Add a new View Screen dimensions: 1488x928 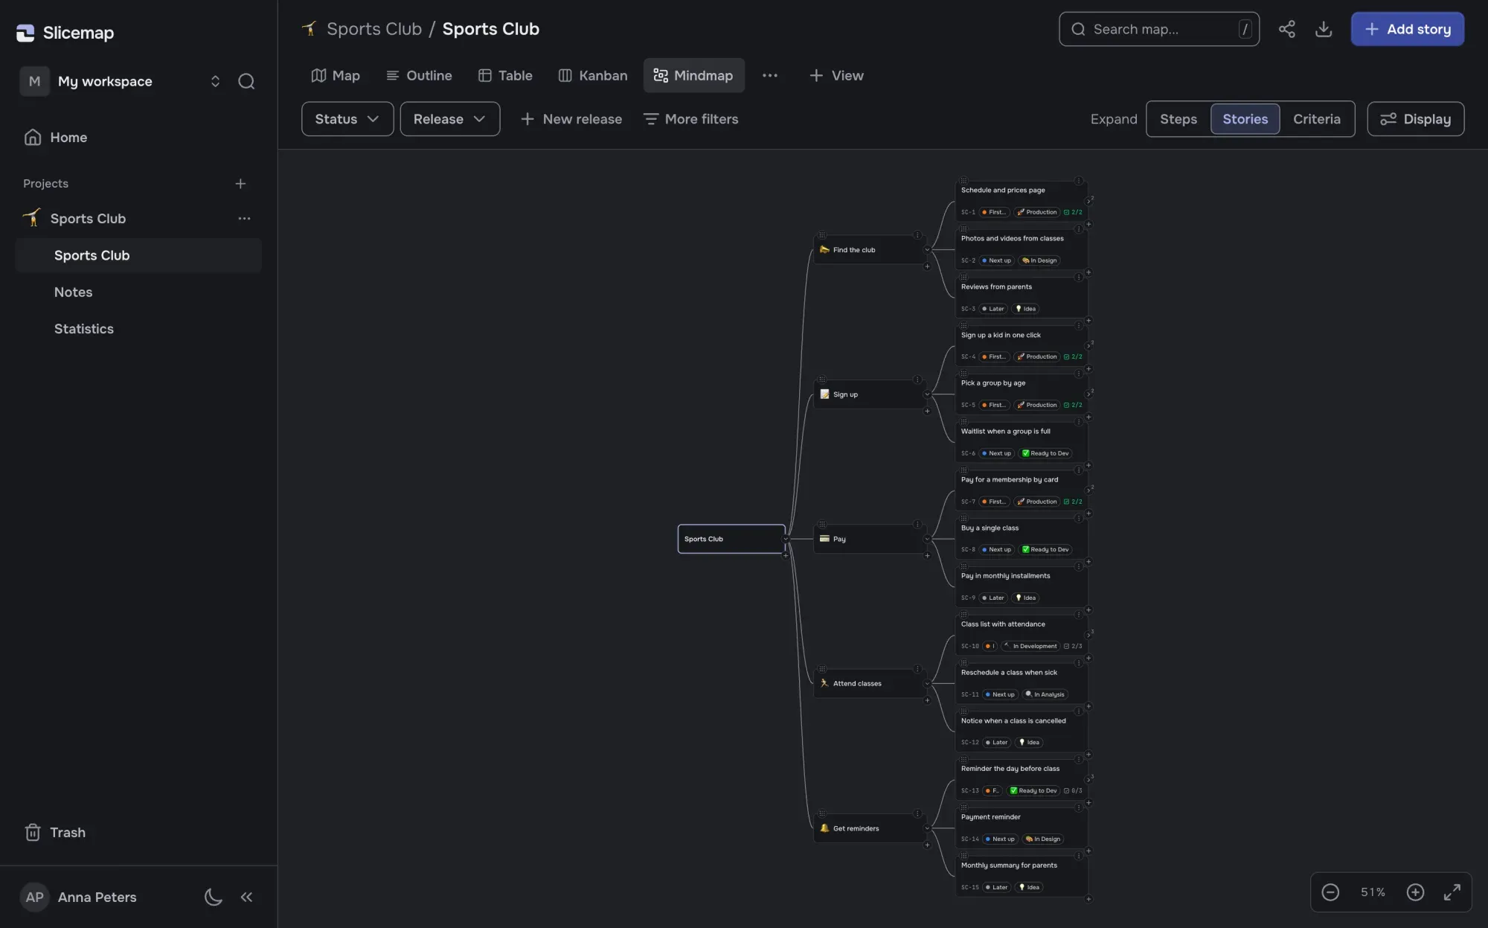[x=836, y=75]
